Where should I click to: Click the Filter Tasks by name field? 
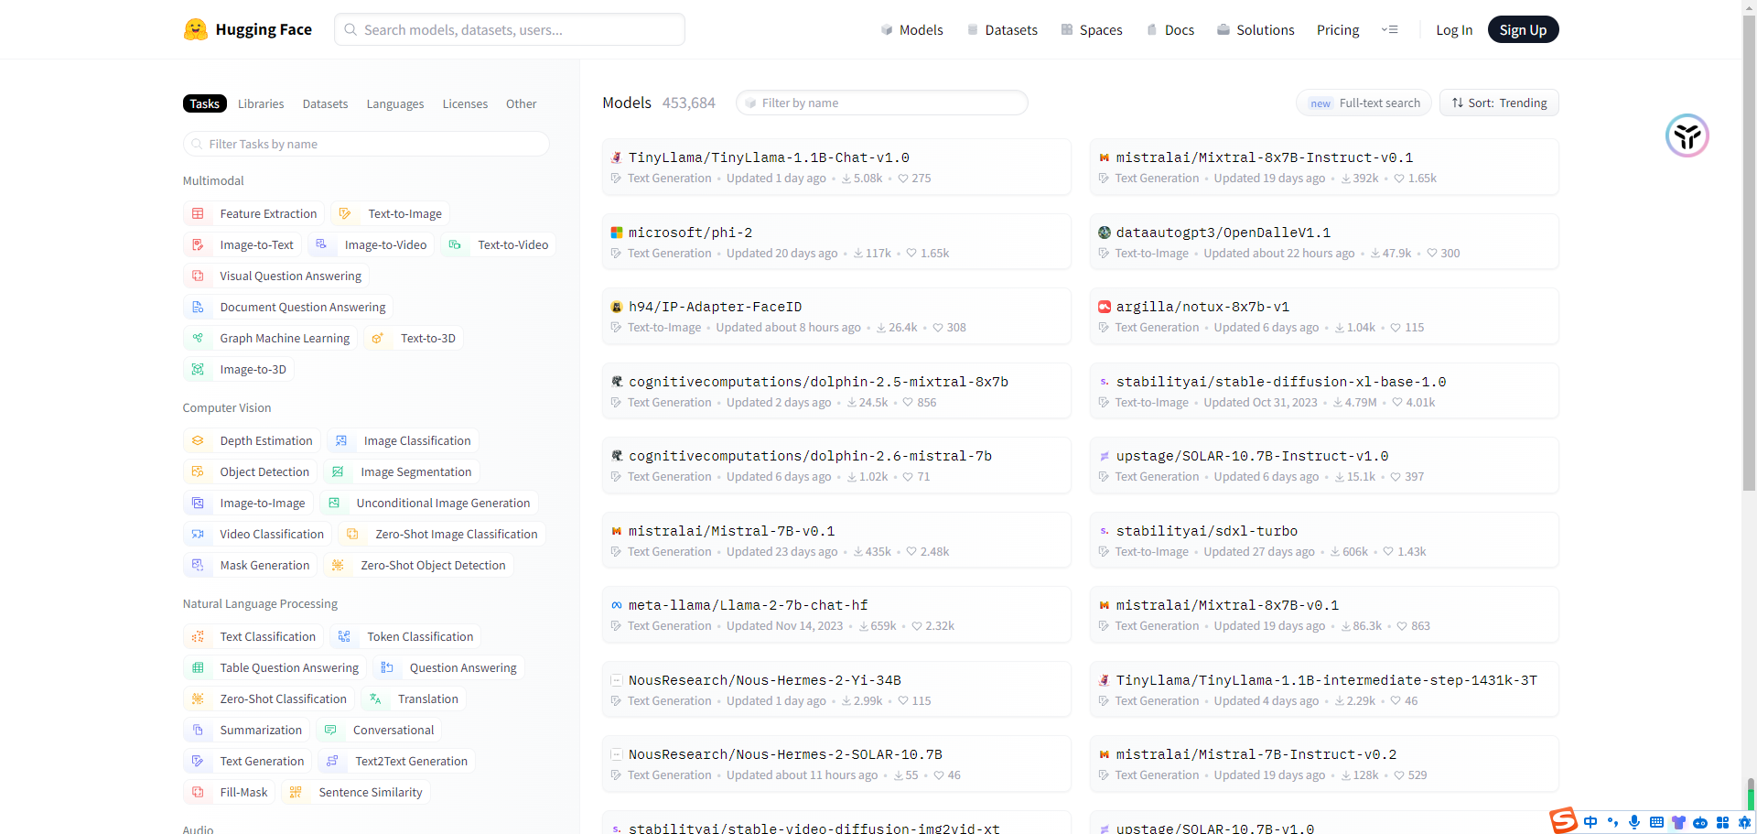point(366,144)
